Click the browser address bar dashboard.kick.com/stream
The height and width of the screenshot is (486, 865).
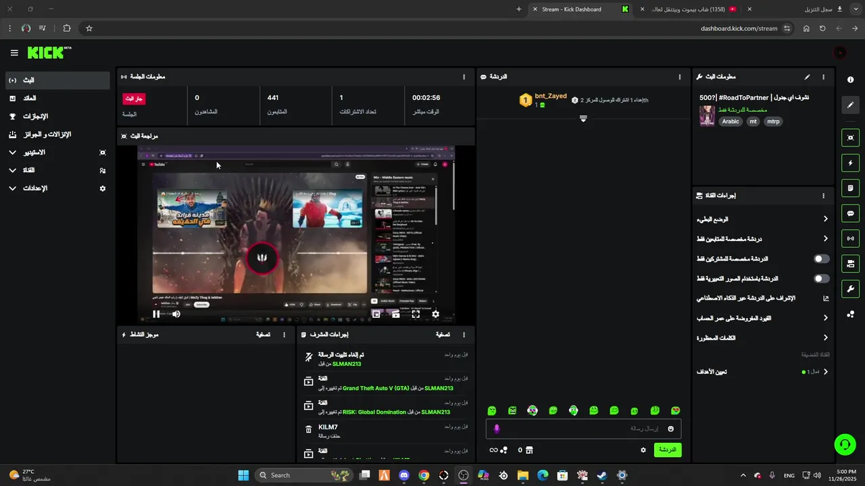pos(739,28)
